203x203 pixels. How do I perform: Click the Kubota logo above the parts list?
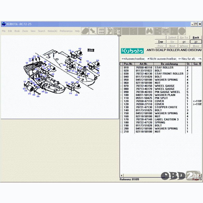coord(132,51)
